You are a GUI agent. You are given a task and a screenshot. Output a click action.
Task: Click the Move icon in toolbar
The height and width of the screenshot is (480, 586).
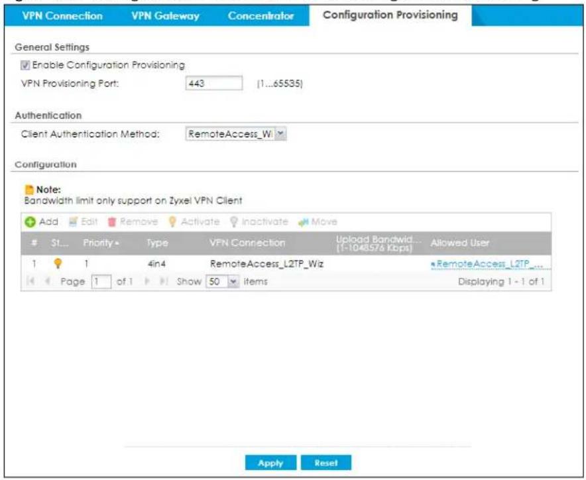[303, 222]
